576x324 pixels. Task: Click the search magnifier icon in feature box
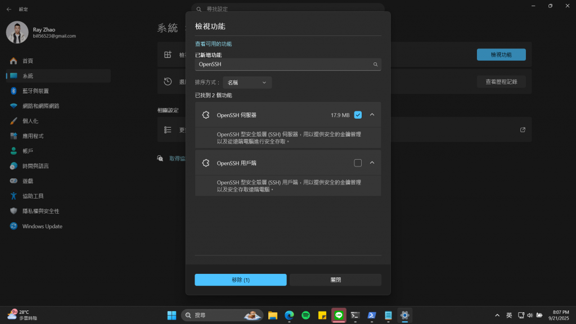tap(375, 64)
